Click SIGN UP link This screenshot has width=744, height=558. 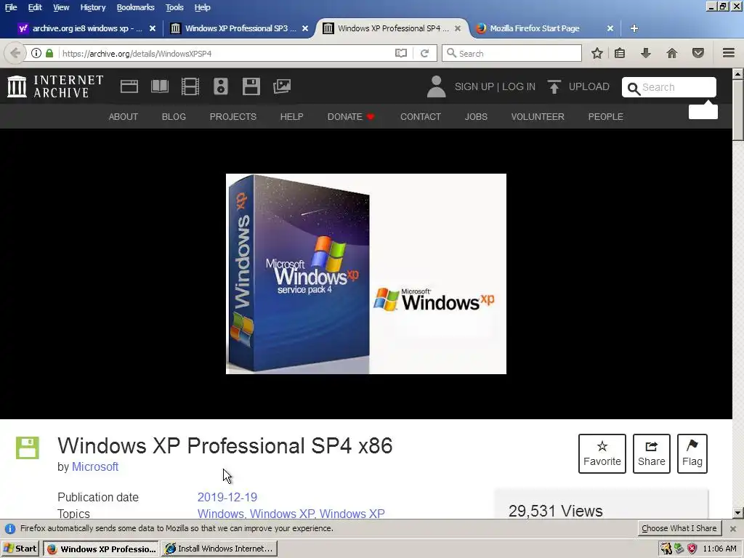(x=474, y=87)
